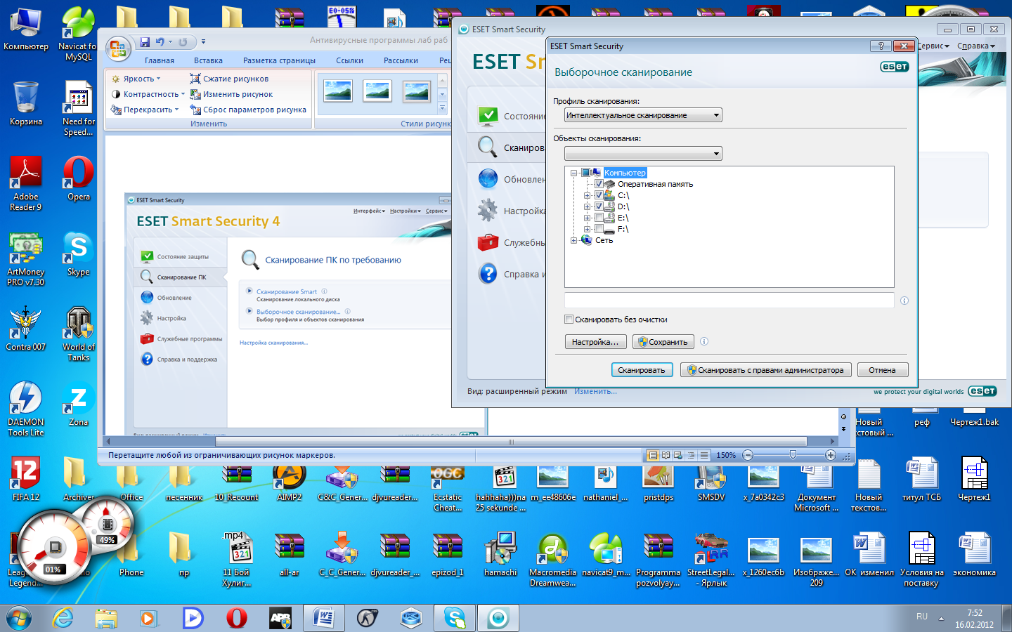The image size is (1012, 632).
Task: Collapse the Компьютер tree node
Action: click(x=574, y=173)
